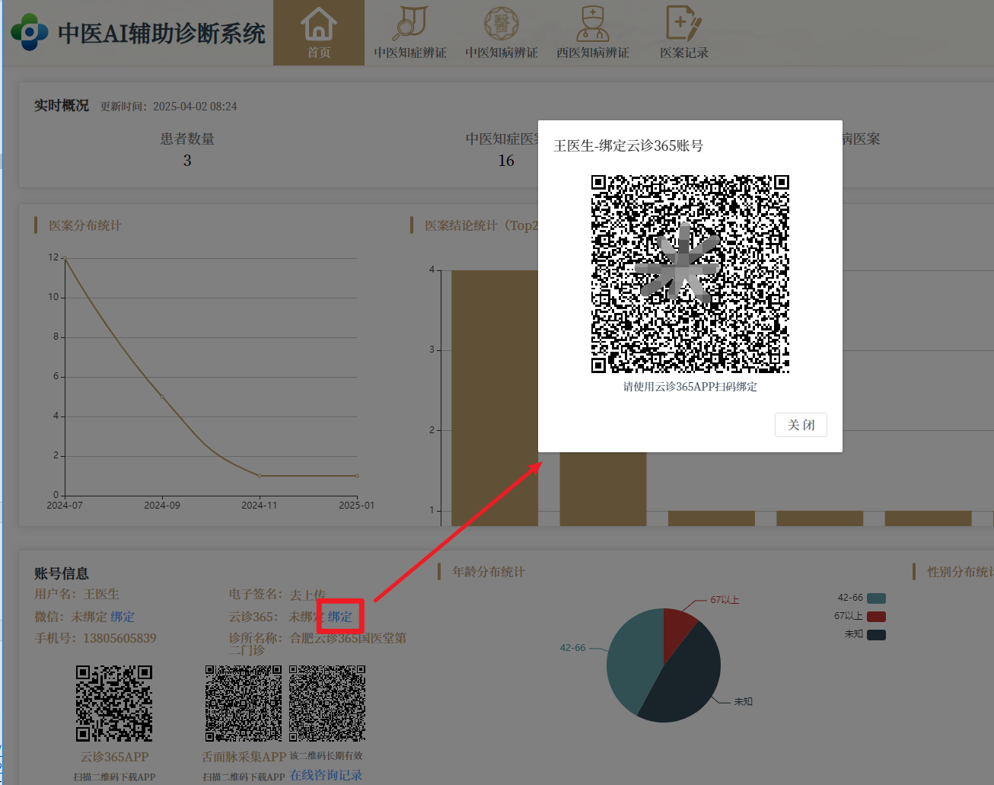This screenshot has width=994, height=785.
Task: Click 绑定 link next to 微信
Action: [123, 617]
